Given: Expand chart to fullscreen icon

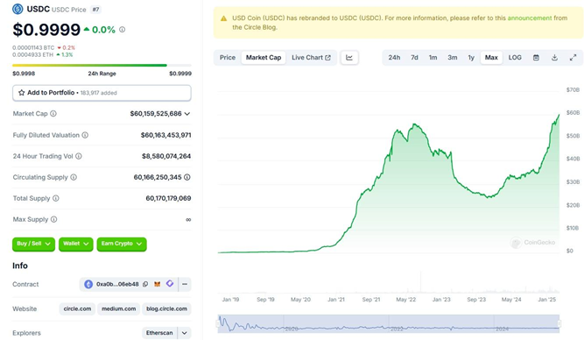Looking at the screenshot, I should [x=573, y=58].
